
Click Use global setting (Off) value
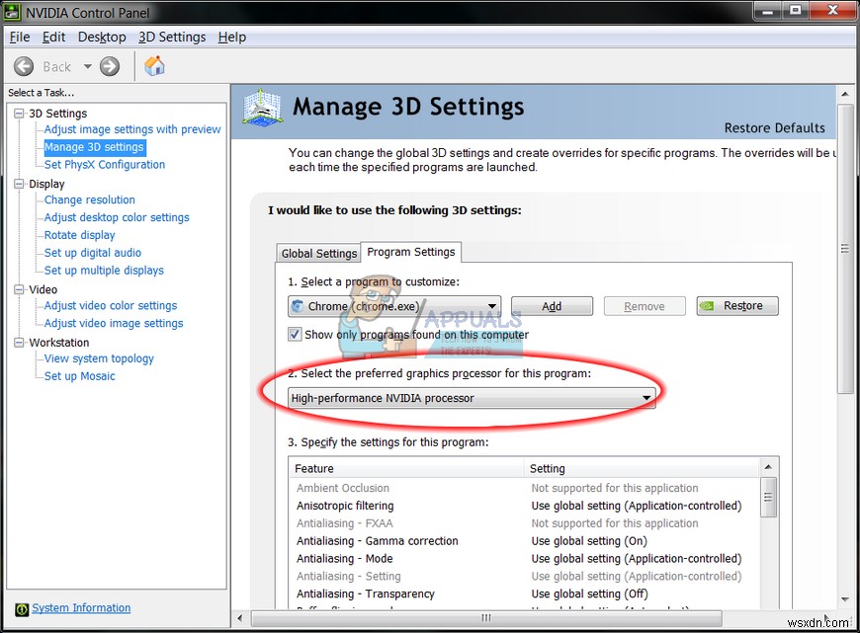point(589,593)
